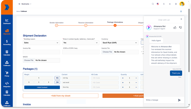Viewport: 191px width, 109px height.
Task: Toggle the CM dimension unit button
Action: click(57, 82)
